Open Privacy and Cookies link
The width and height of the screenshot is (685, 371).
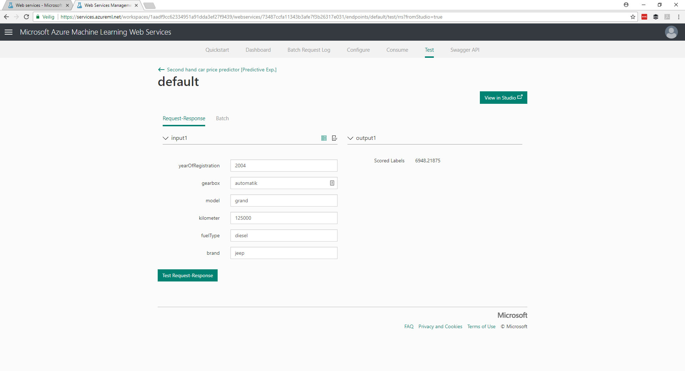point(440,326)
